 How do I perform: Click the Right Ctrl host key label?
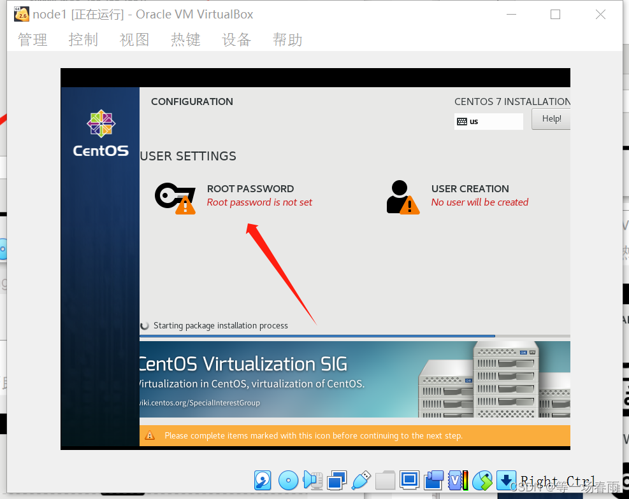coord(558,481)
